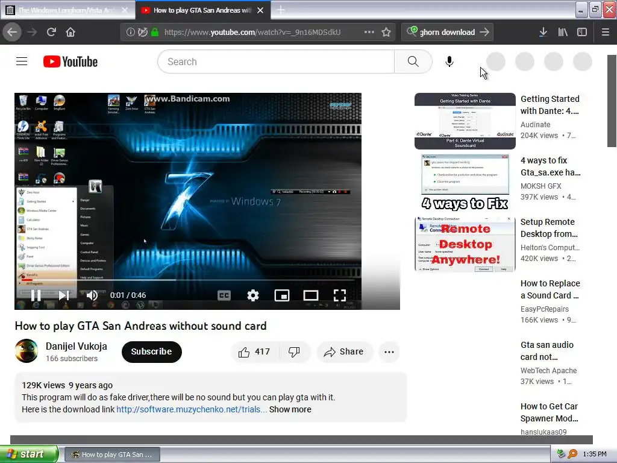Switch to theater mode

[311, 295]
